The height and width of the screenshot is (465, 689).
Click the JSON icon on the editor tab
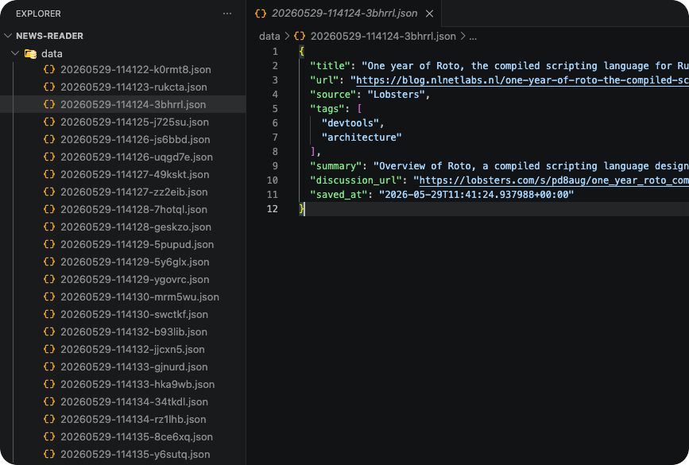pos(261,14)
